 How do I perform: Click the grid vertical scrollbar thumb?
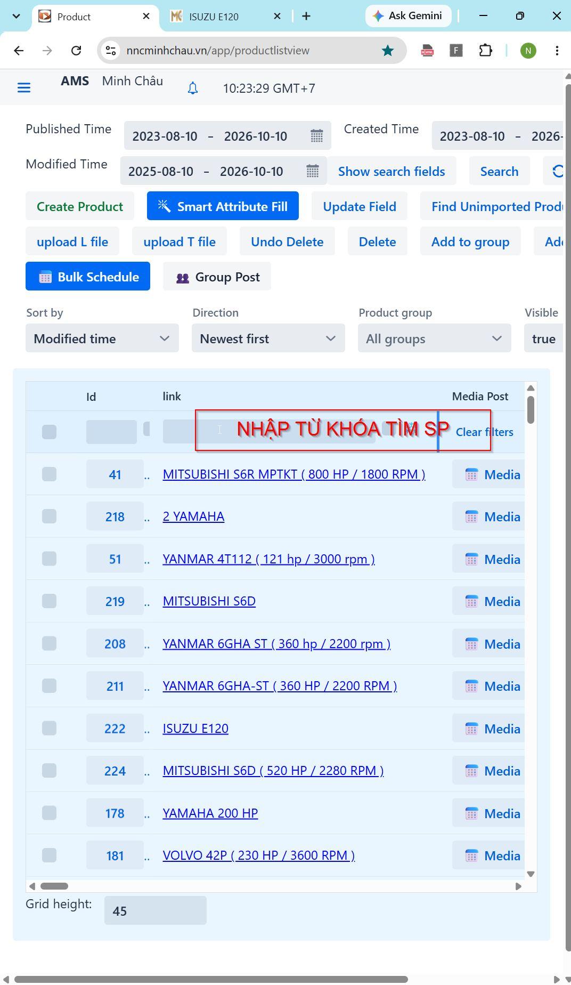click(531, 409)
